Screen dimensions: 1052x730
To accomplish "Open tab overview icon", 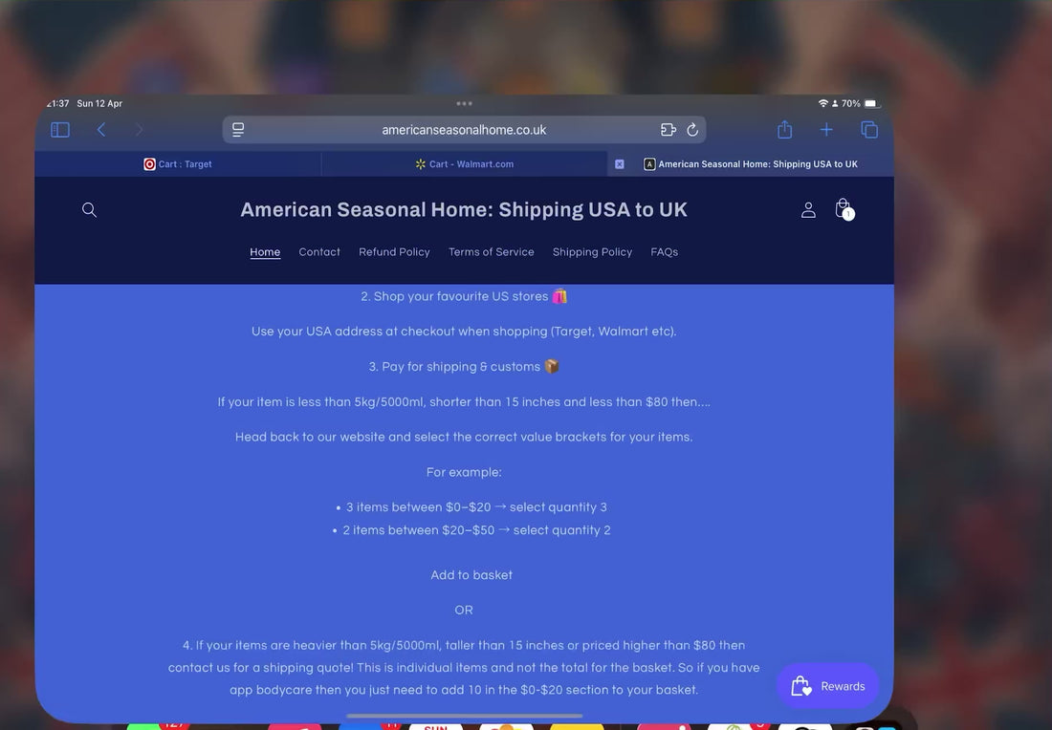I will tap(869, 129).
